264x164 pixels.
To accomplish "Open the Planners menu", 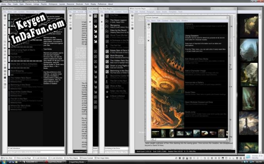I will point(28,4).
